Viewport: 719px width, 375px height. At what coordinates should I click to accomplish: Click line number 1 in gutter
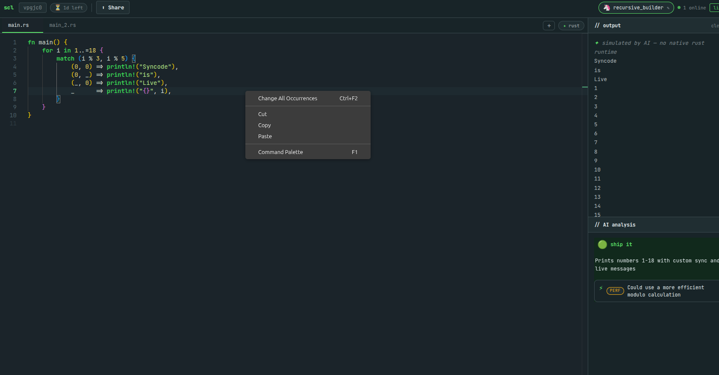coord(15,42)
